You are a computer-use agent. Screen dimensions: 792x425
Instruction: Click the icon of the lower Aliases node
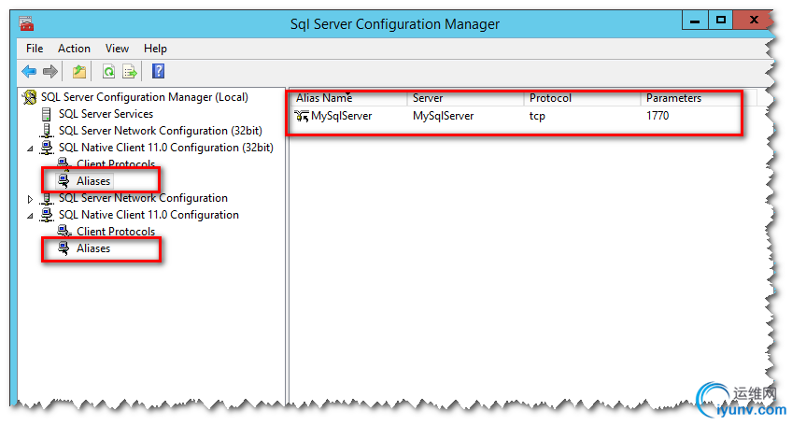[64, 248]
